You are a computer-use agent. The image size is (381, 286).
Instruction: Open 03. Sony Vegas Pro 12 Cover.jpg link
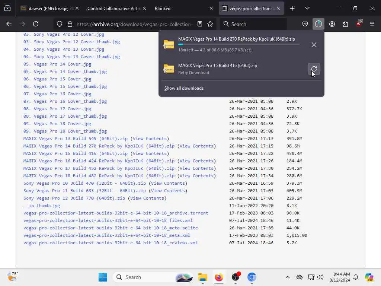[x=64, y=34]
